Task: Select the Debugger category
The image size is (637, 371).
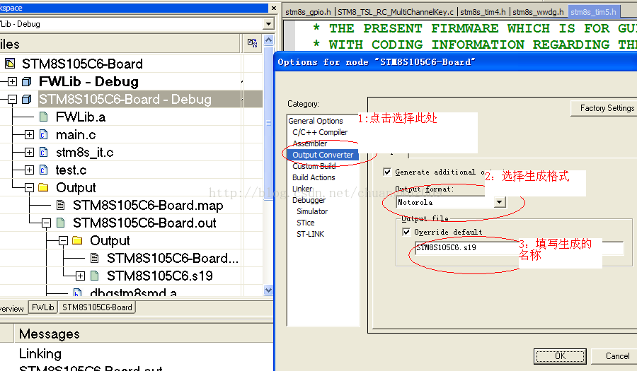Action: coord(309,200)
